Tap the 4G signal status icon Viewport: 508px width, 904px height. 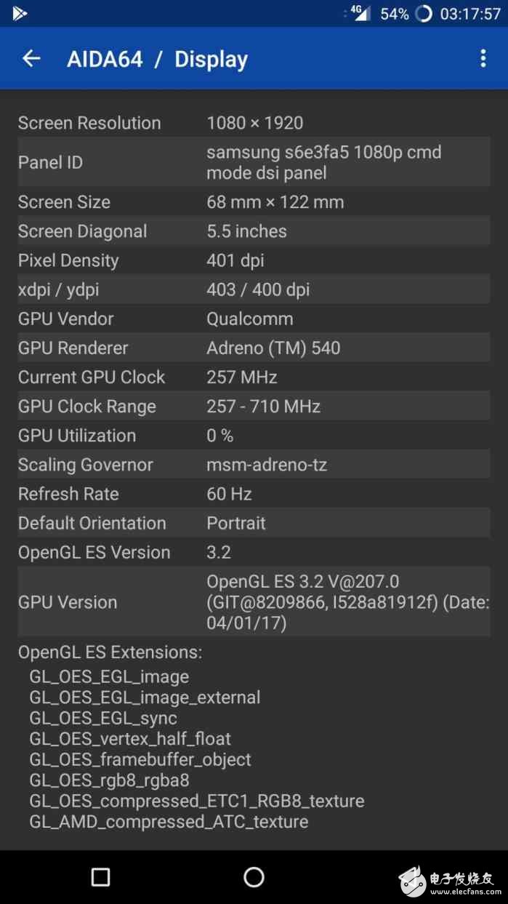coord(360,13)
